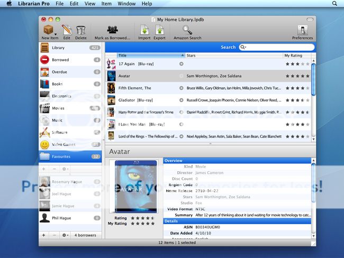Click the Avatar Blu-ray cover image
Viewport: 344px width, 258px height.
point(136,187)
